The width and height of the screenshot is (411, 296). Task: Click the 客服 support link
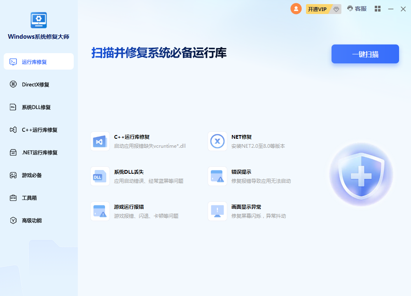(x=357, y=9)
